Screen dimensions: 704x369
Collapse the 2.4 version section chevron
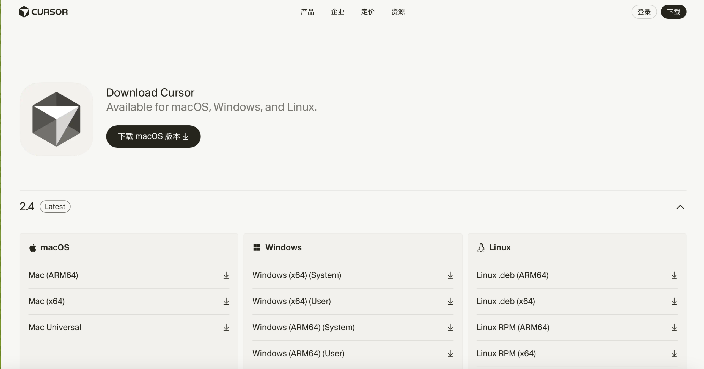point(680,207)
